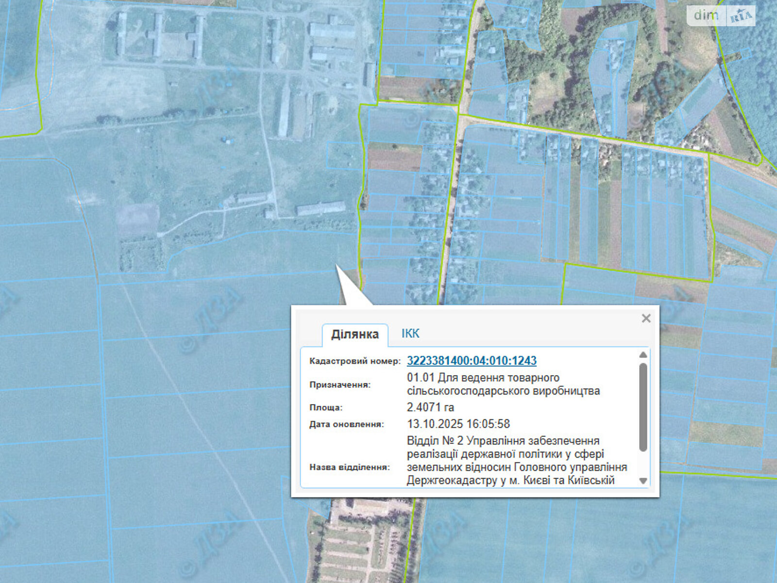Click the update date 13.10.2025 16:05:58
Screen dimensions: 777x583
pos(458,424)
